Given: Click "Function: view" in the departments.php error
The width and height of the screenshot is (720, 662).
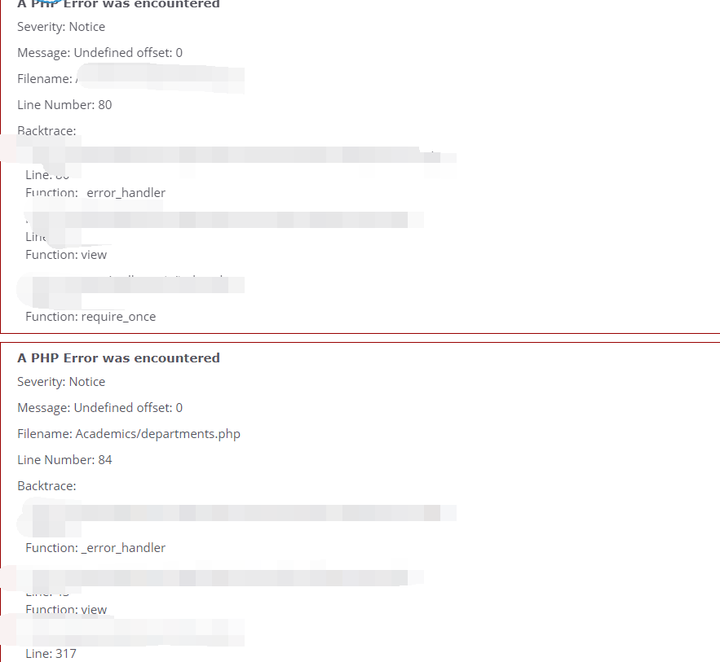Looking at the screenshot, I should pyautogui.click(x=66, y=610).
